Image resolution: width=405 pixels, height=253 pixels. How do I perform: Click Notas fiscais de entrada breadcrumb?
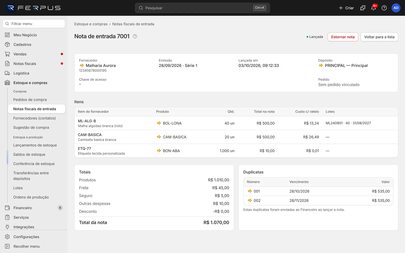coord(133,24)
